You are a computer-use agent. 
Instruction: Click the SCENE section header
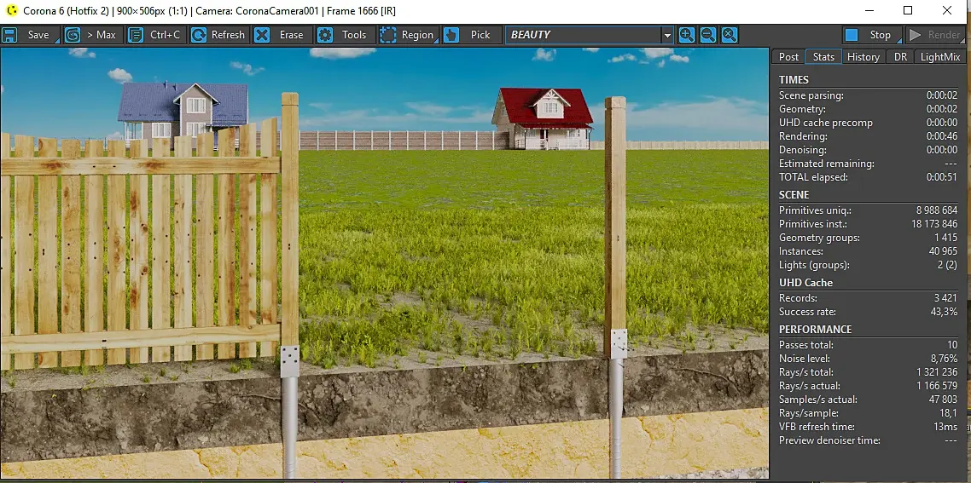pyautogui.click(x=794, y=195)
